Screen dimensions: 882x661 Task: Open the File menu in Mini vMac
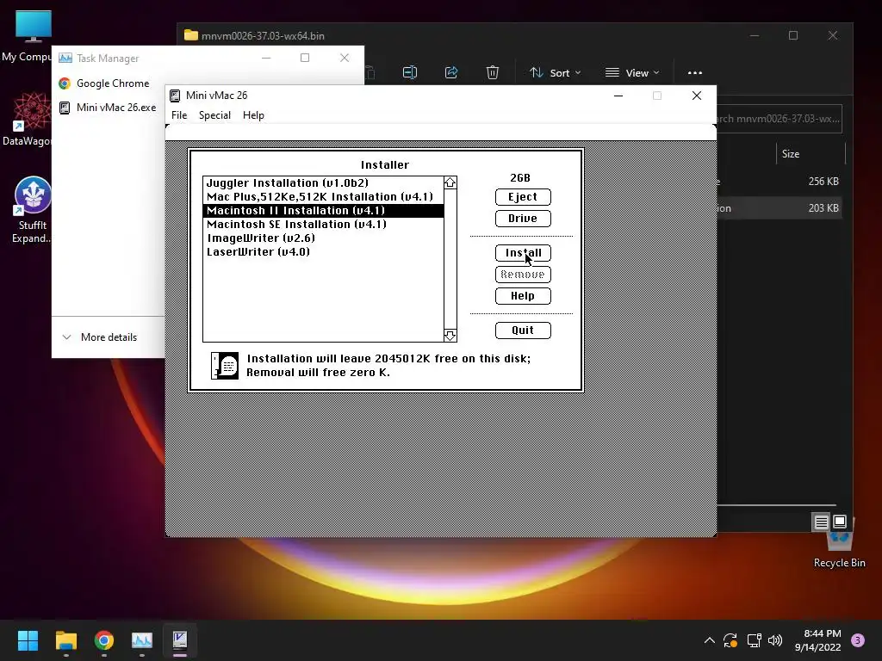[179, 115]
